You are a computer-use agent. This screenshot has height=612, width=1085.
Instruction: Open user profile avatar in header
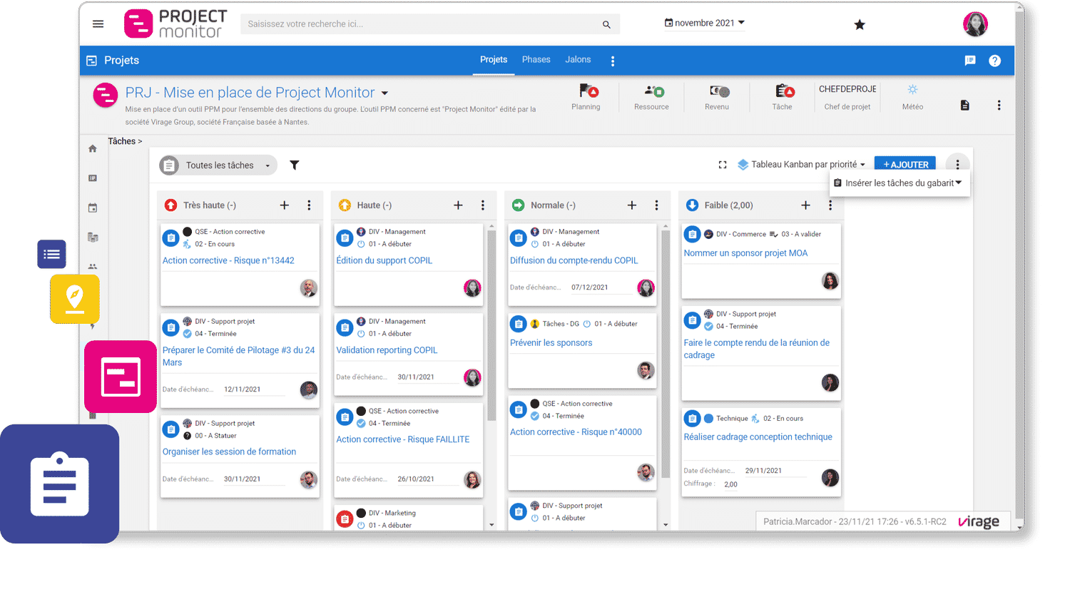coord(975,24)
